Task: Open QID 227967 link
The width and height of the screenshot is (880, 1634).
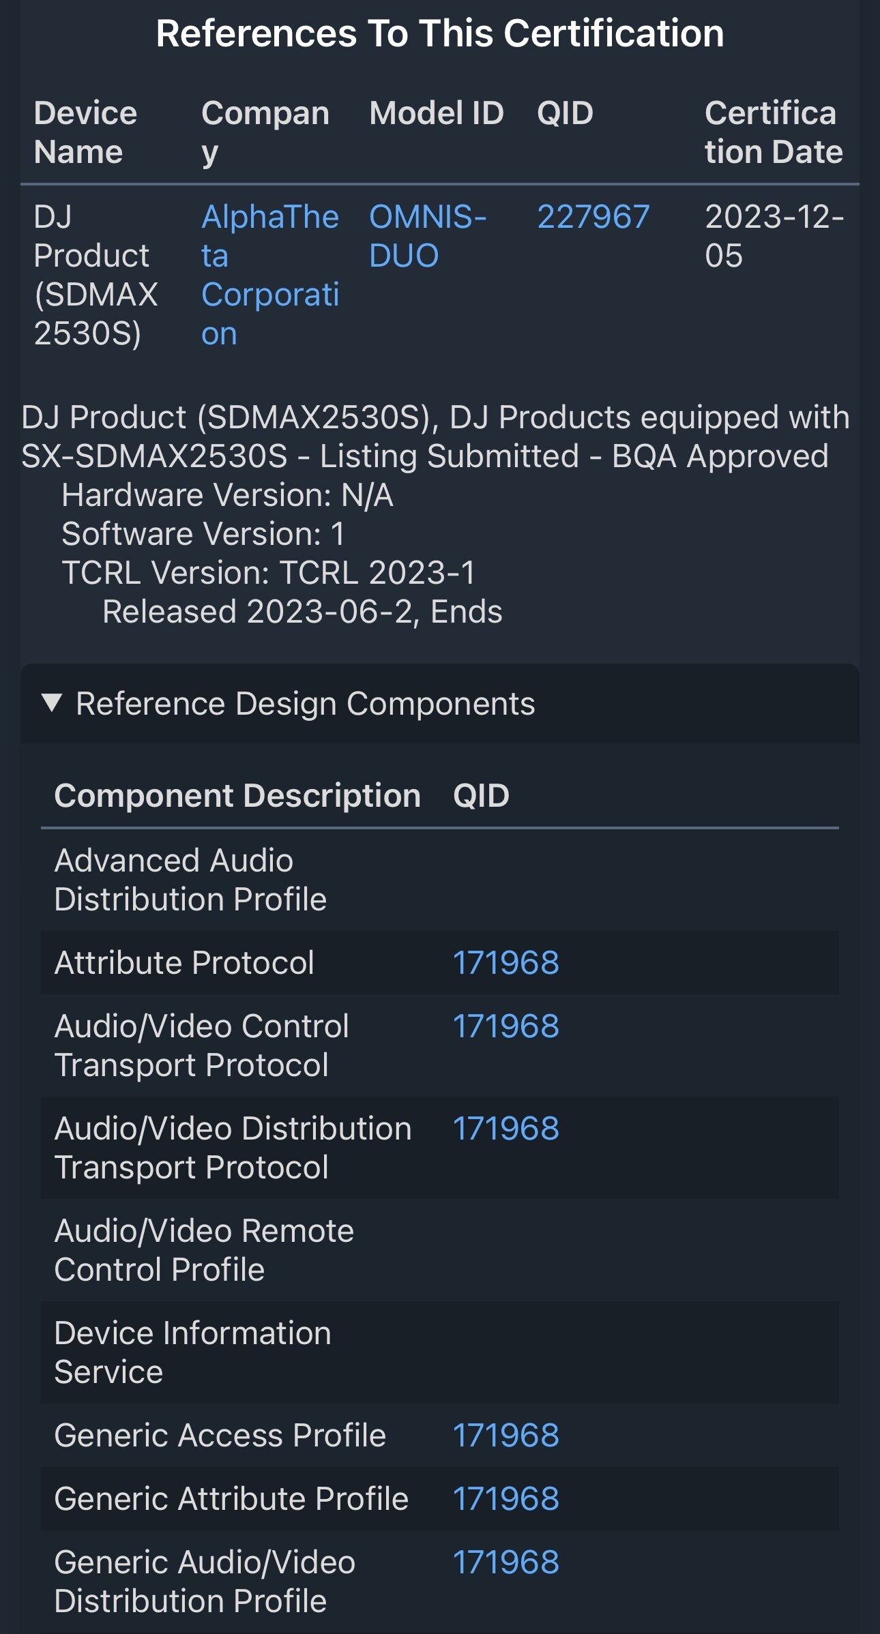Action: [x=593, y=217]
